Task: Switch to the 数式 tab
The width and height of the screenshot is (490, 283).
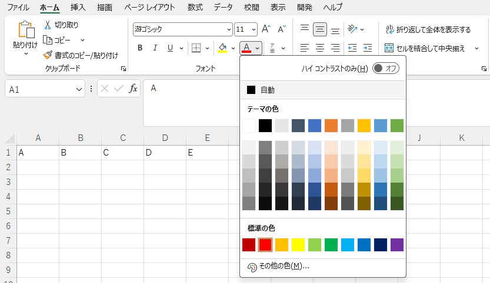Action: [x=195, y=7]
